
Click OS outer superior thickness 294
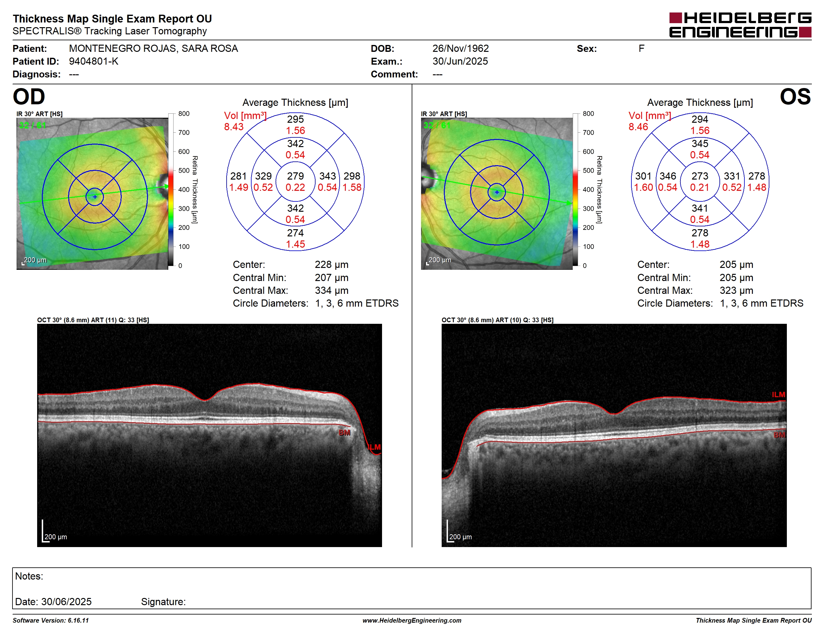[700, 120]
